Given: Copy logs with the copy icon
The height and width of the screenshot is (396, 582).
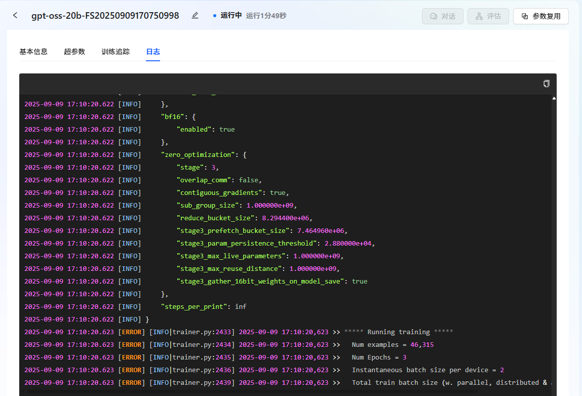Looking at the screenshot, I should pos(546,84).
